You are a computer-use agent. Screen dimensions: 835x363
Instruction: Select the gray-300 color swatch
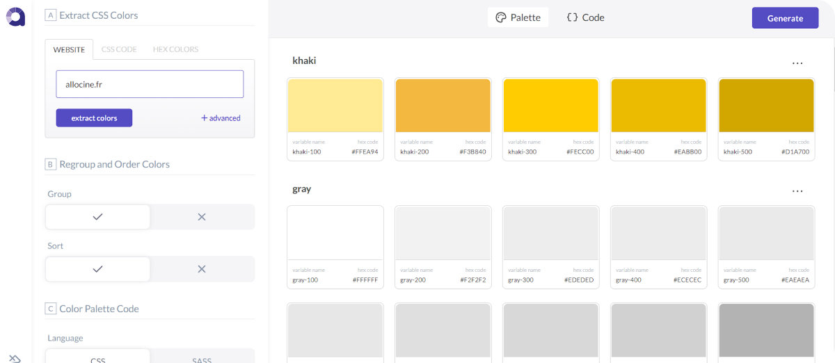[550, 233]
